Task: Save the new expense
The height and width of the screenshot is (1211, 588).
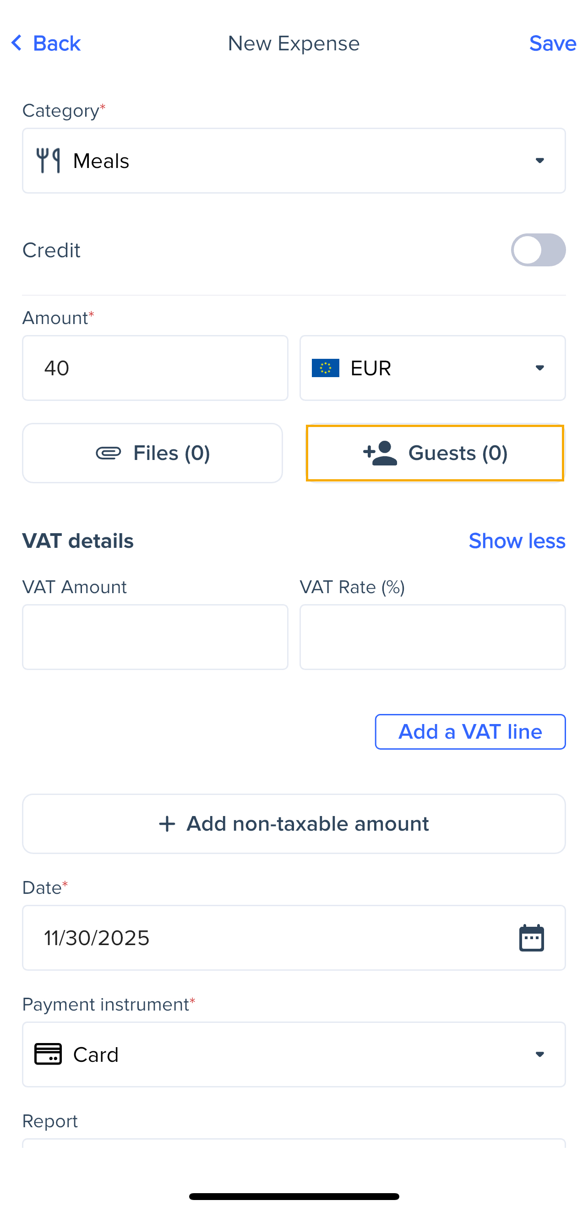Action: 552,43
